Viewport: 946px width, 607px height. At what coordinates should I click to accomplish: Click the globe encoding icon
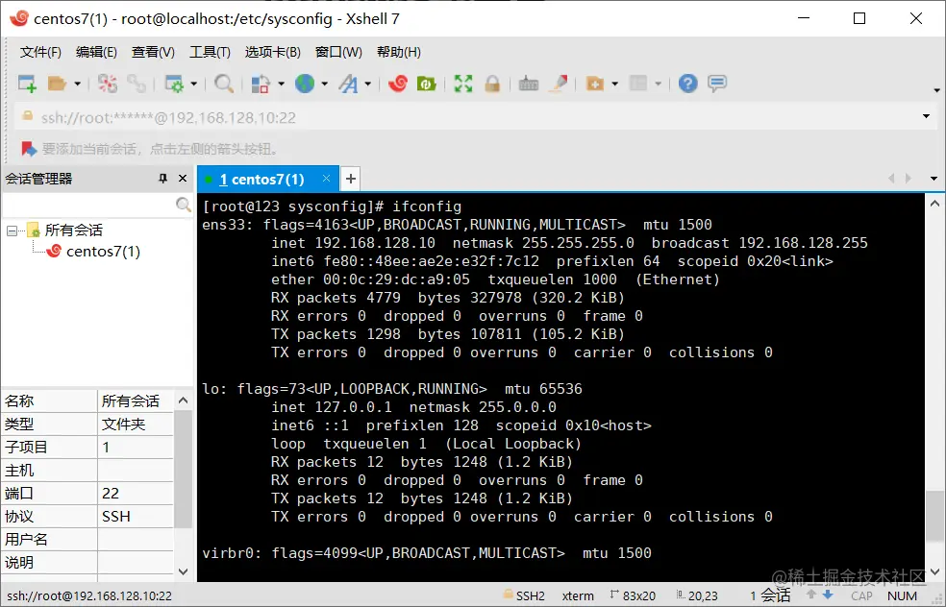click(305, 84)
